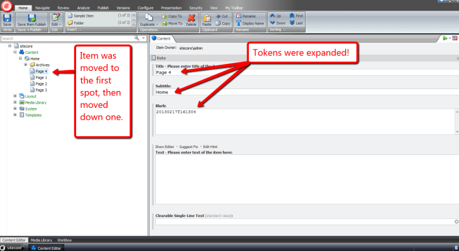Open the Publish ribbon tab

(x=103, y=8)
